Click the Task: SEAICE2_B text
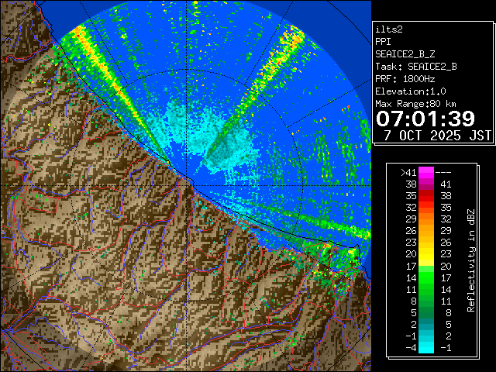Image resolution: width=496 pixels, height=372 pixels. click(x=415, y=67)
